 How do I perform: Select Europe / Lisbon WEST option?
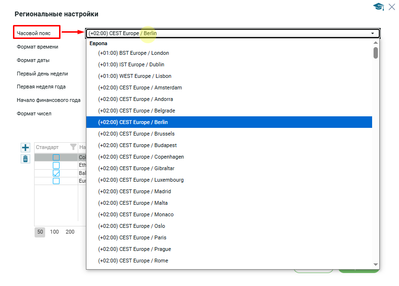pyautogui.click(x=134, y=76)
